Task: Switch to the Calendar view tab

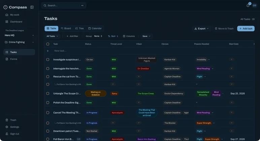Action: click(x=95, y=29)
